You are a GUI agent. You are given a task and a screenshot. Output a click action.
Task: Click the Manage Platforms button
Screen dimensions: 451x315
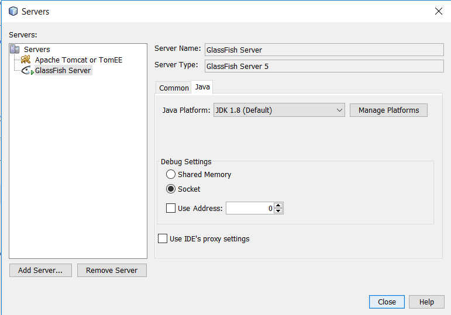[x=388, y=110]
